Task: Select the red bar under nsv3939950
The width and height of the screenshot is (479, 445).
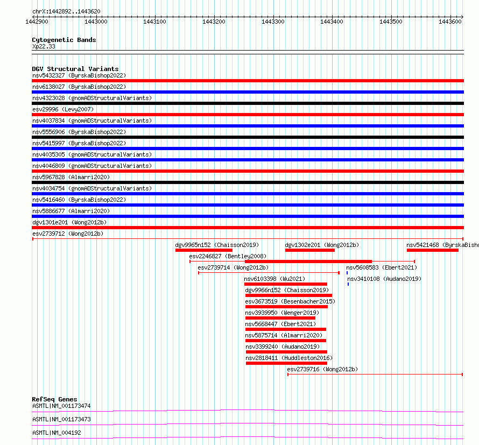Action: click(x=280, y=318)
